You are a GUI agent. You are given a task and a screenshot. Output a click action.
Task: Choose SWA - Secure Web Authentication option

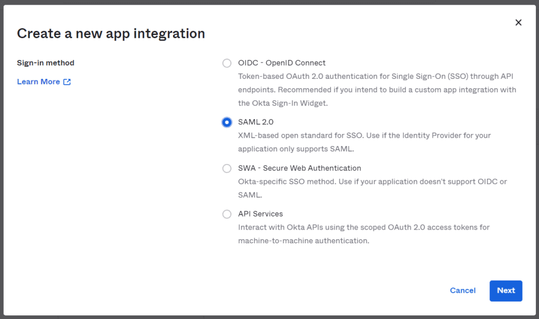(x=227, y=168)
